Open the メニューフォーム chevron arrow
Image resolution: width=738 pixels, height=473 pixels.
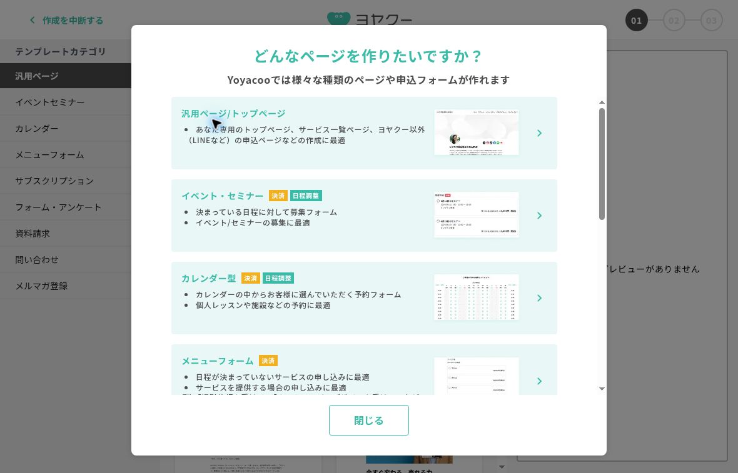539,381
